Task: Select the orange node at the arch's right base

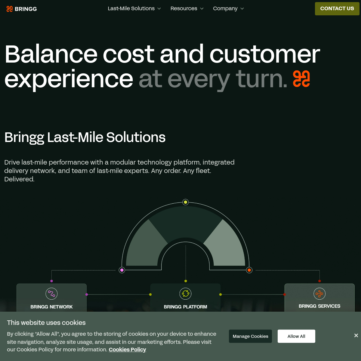Action: click(x=249, y=270)
